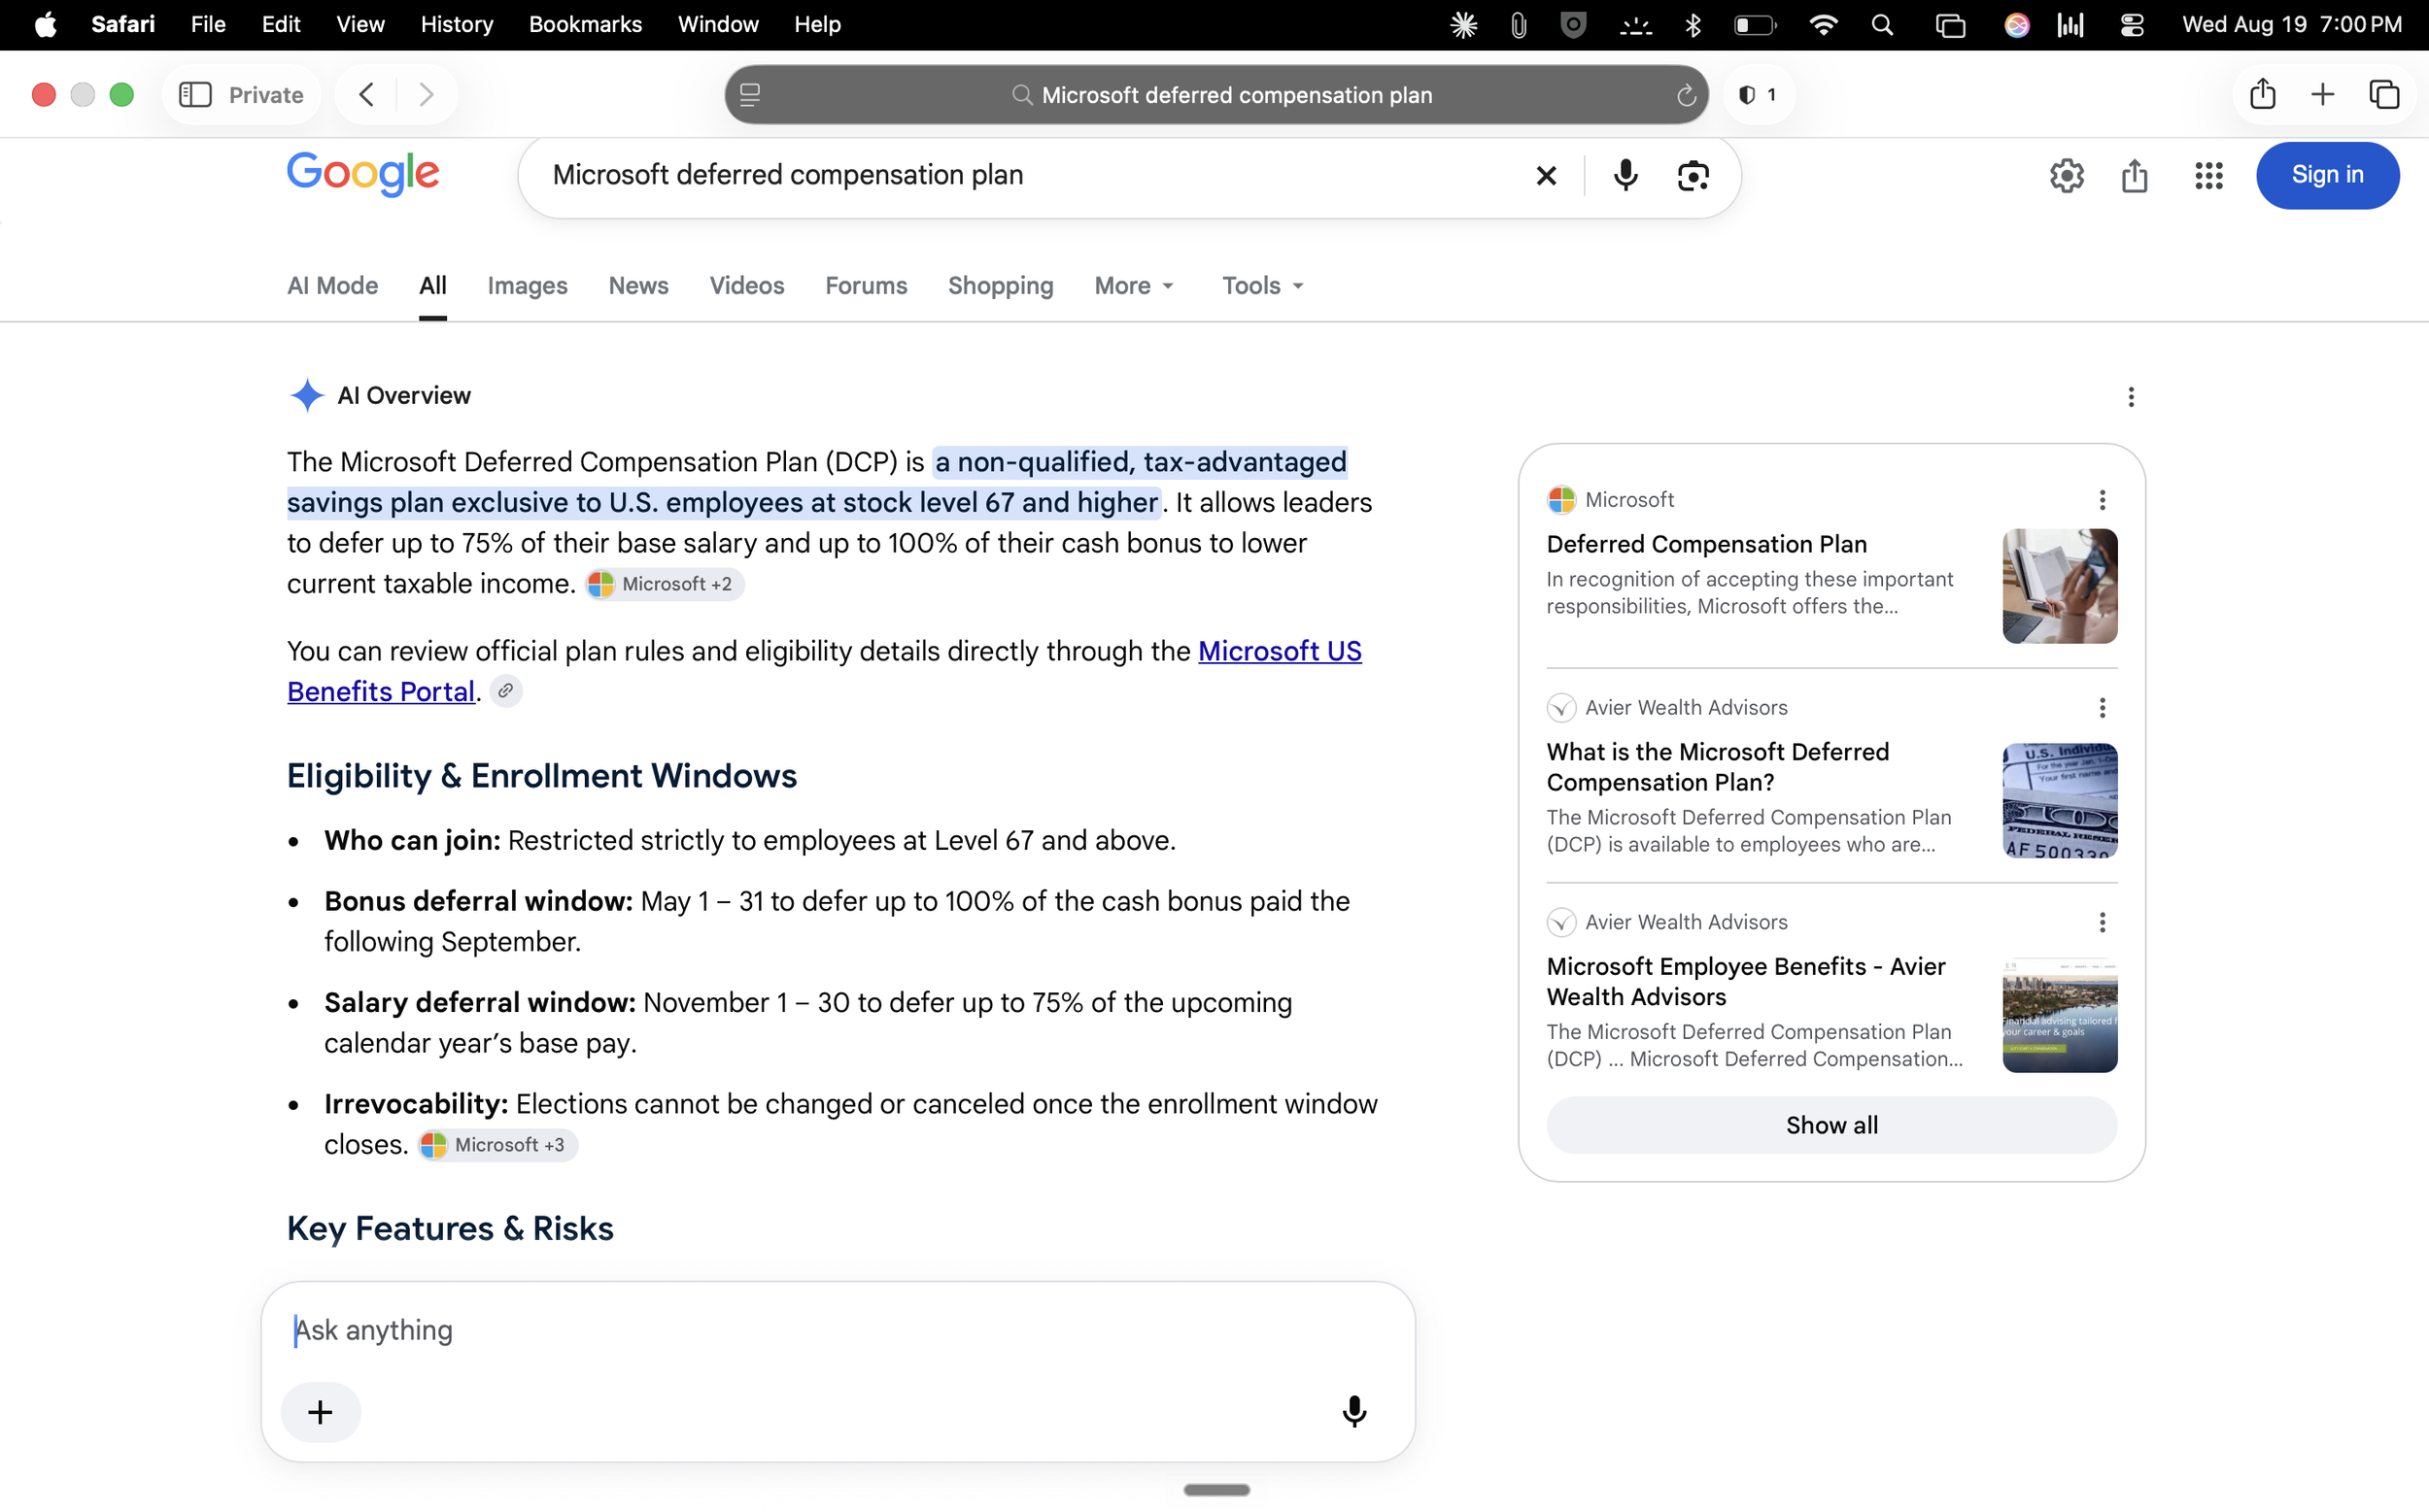Select the Forums tab

[x=867, y=286]
